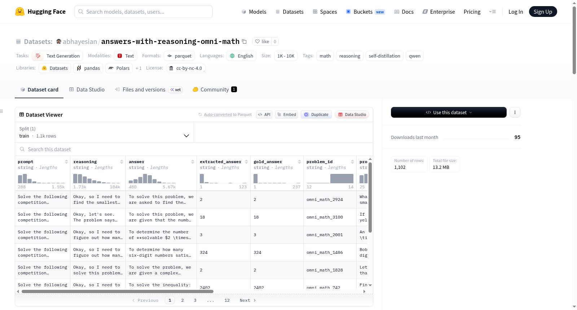Open the Dataset card tab
Viewport: 577px width, 310px height.
coord(39,90)
